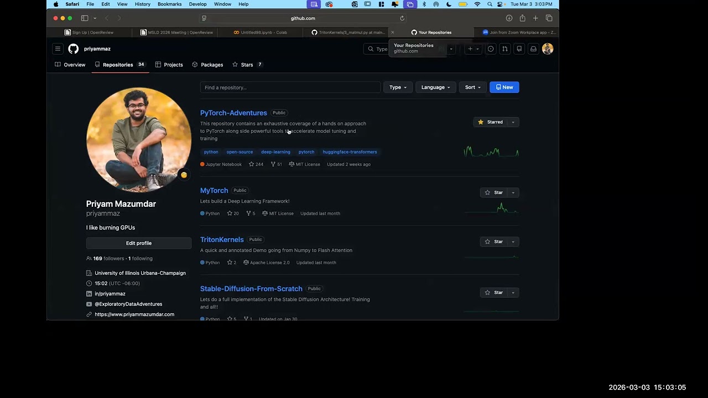The width and height of the screenshot is (708, 398).
Task: Open the Bookmarks menu in Safari
Action: point(169,4)
